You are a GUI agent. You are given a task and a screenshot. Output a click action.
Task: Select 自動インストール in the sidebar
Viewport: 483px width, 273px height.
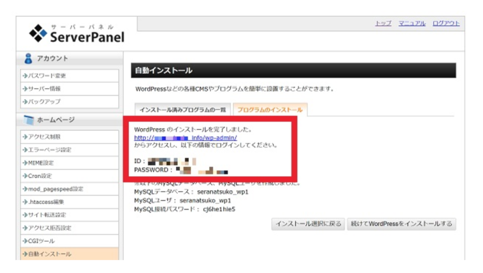pos(70,254)
